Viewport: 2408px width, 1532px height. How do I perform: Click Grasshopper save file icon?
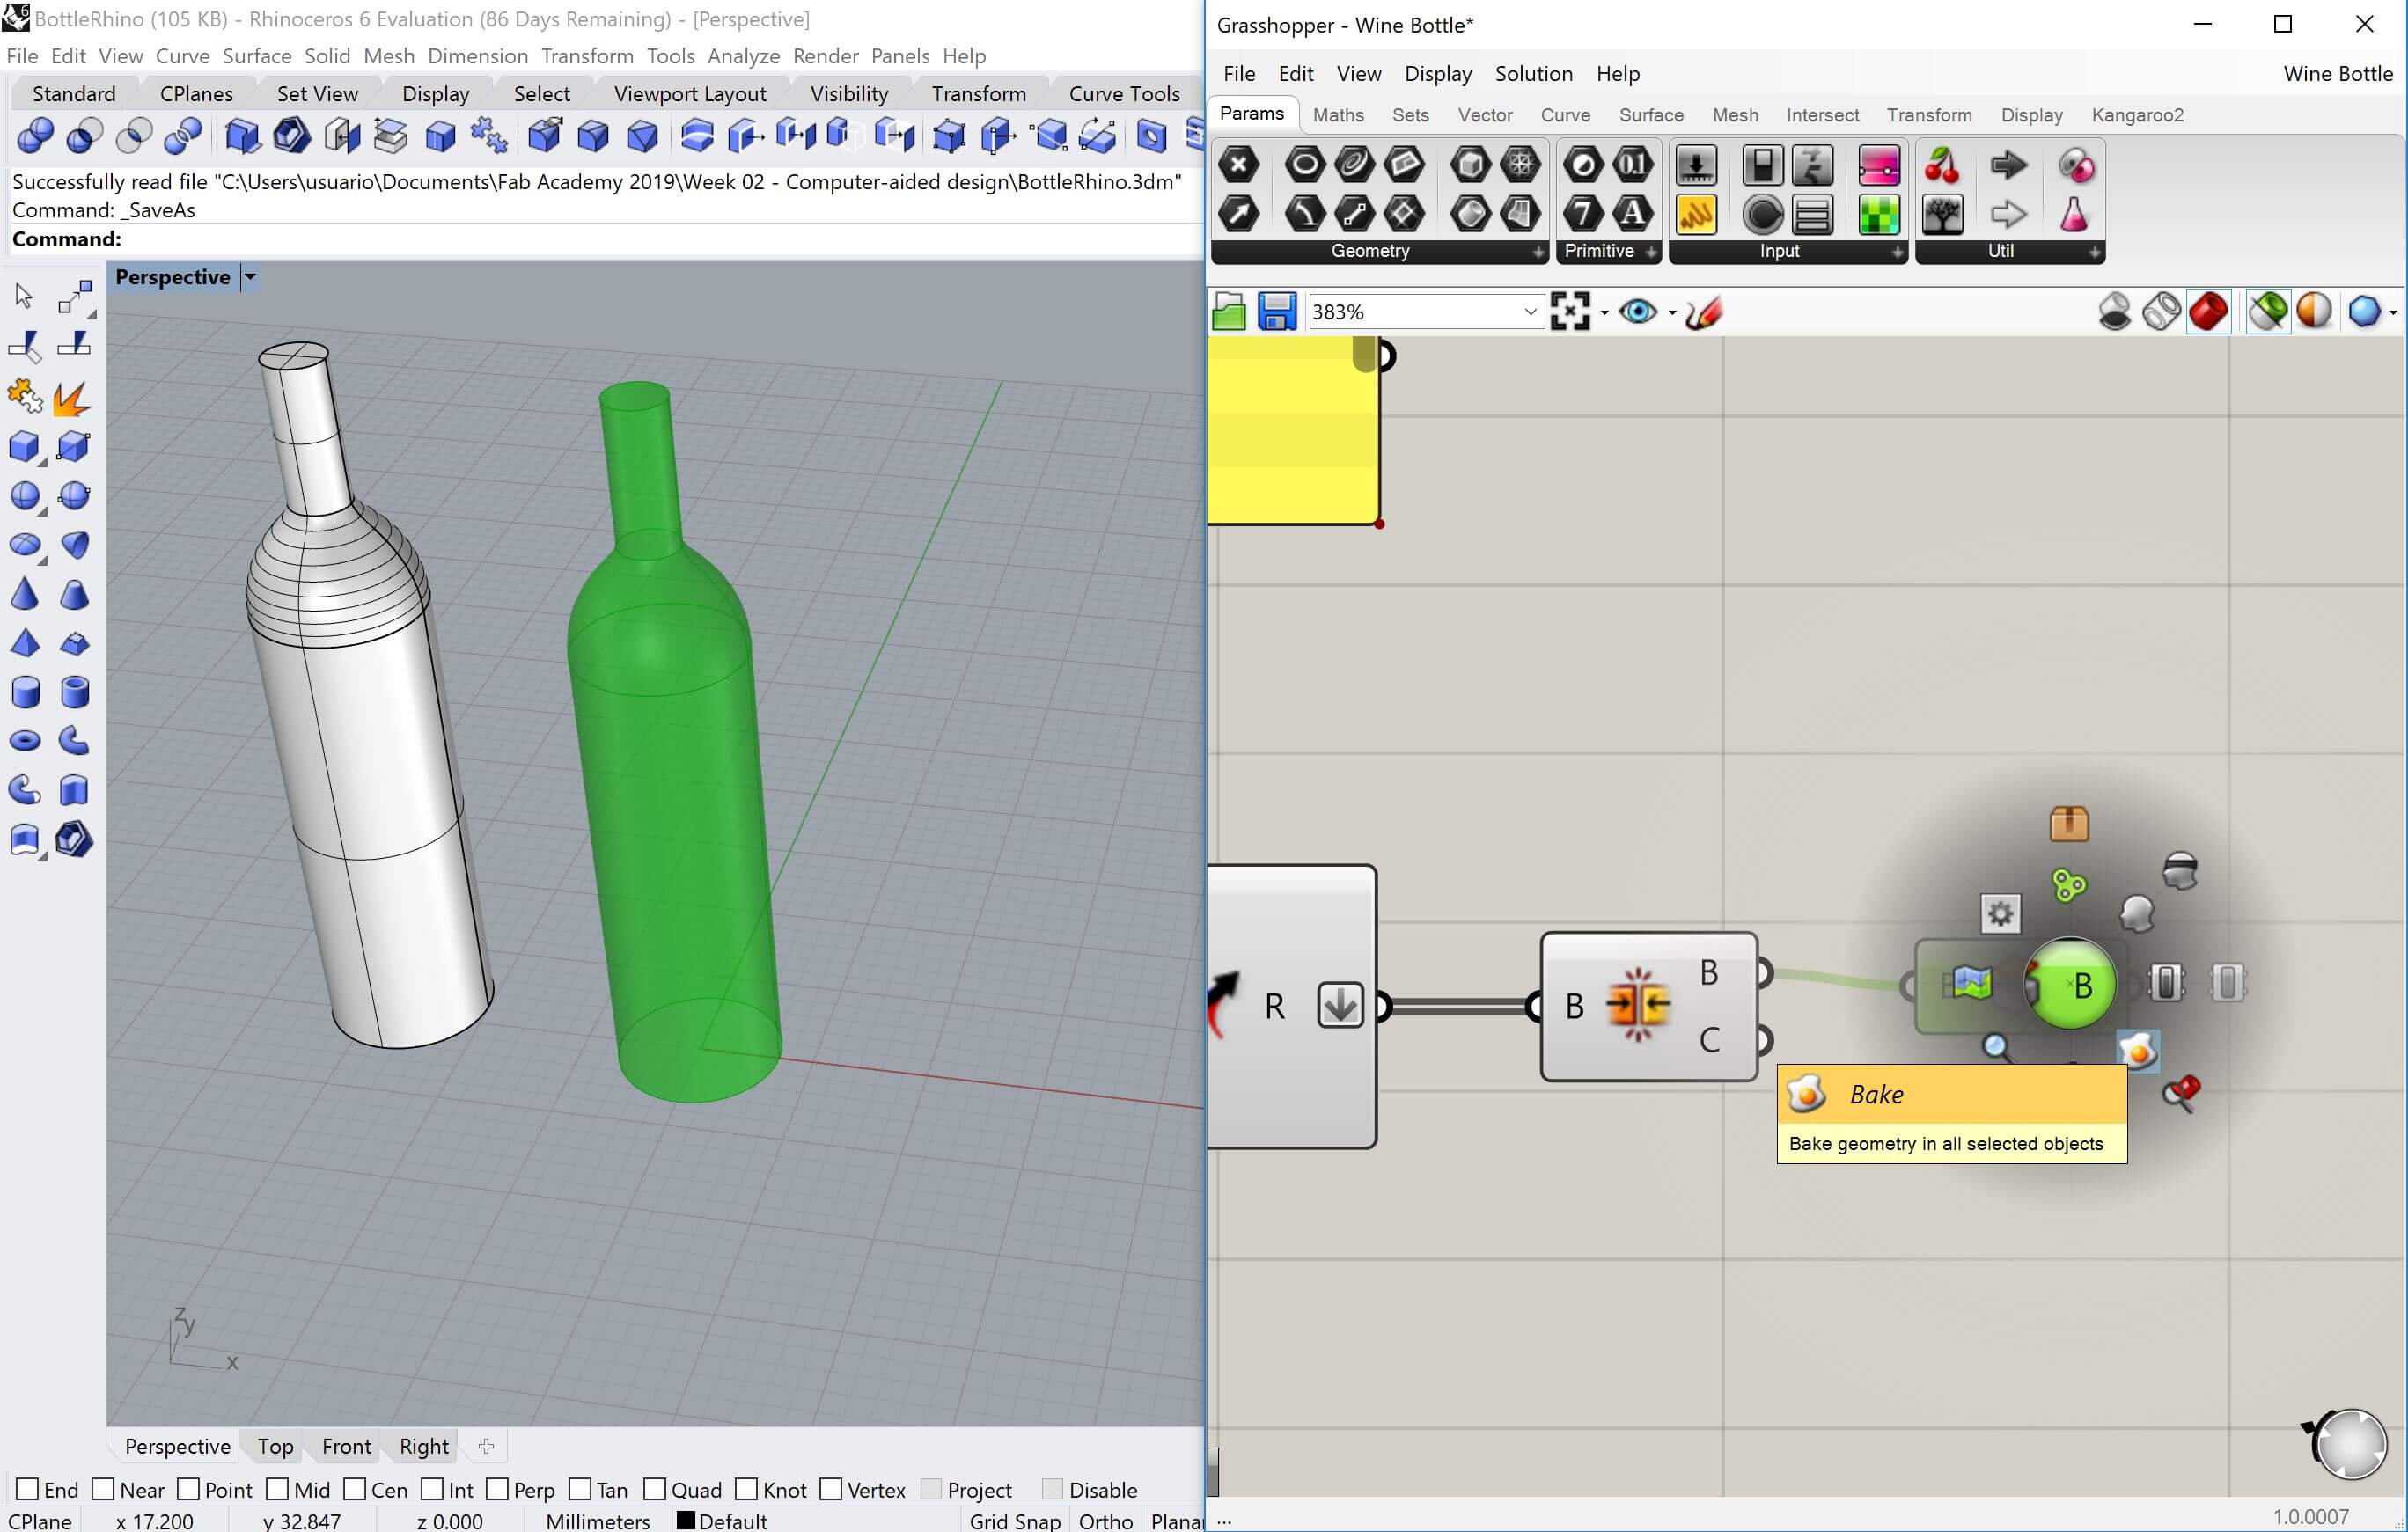coord(1276,312)
